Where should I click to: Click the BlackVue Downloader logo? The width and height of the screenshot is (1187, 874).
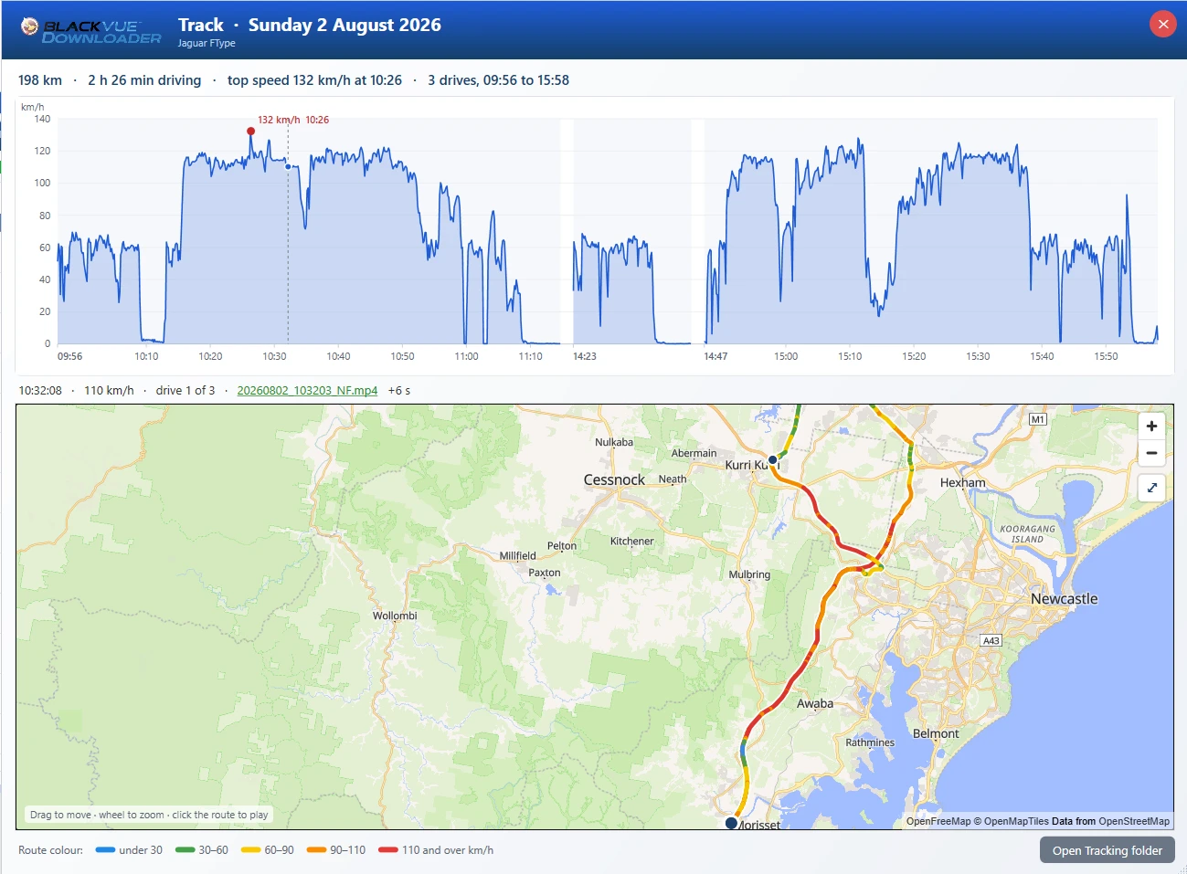tap(90, 31)
